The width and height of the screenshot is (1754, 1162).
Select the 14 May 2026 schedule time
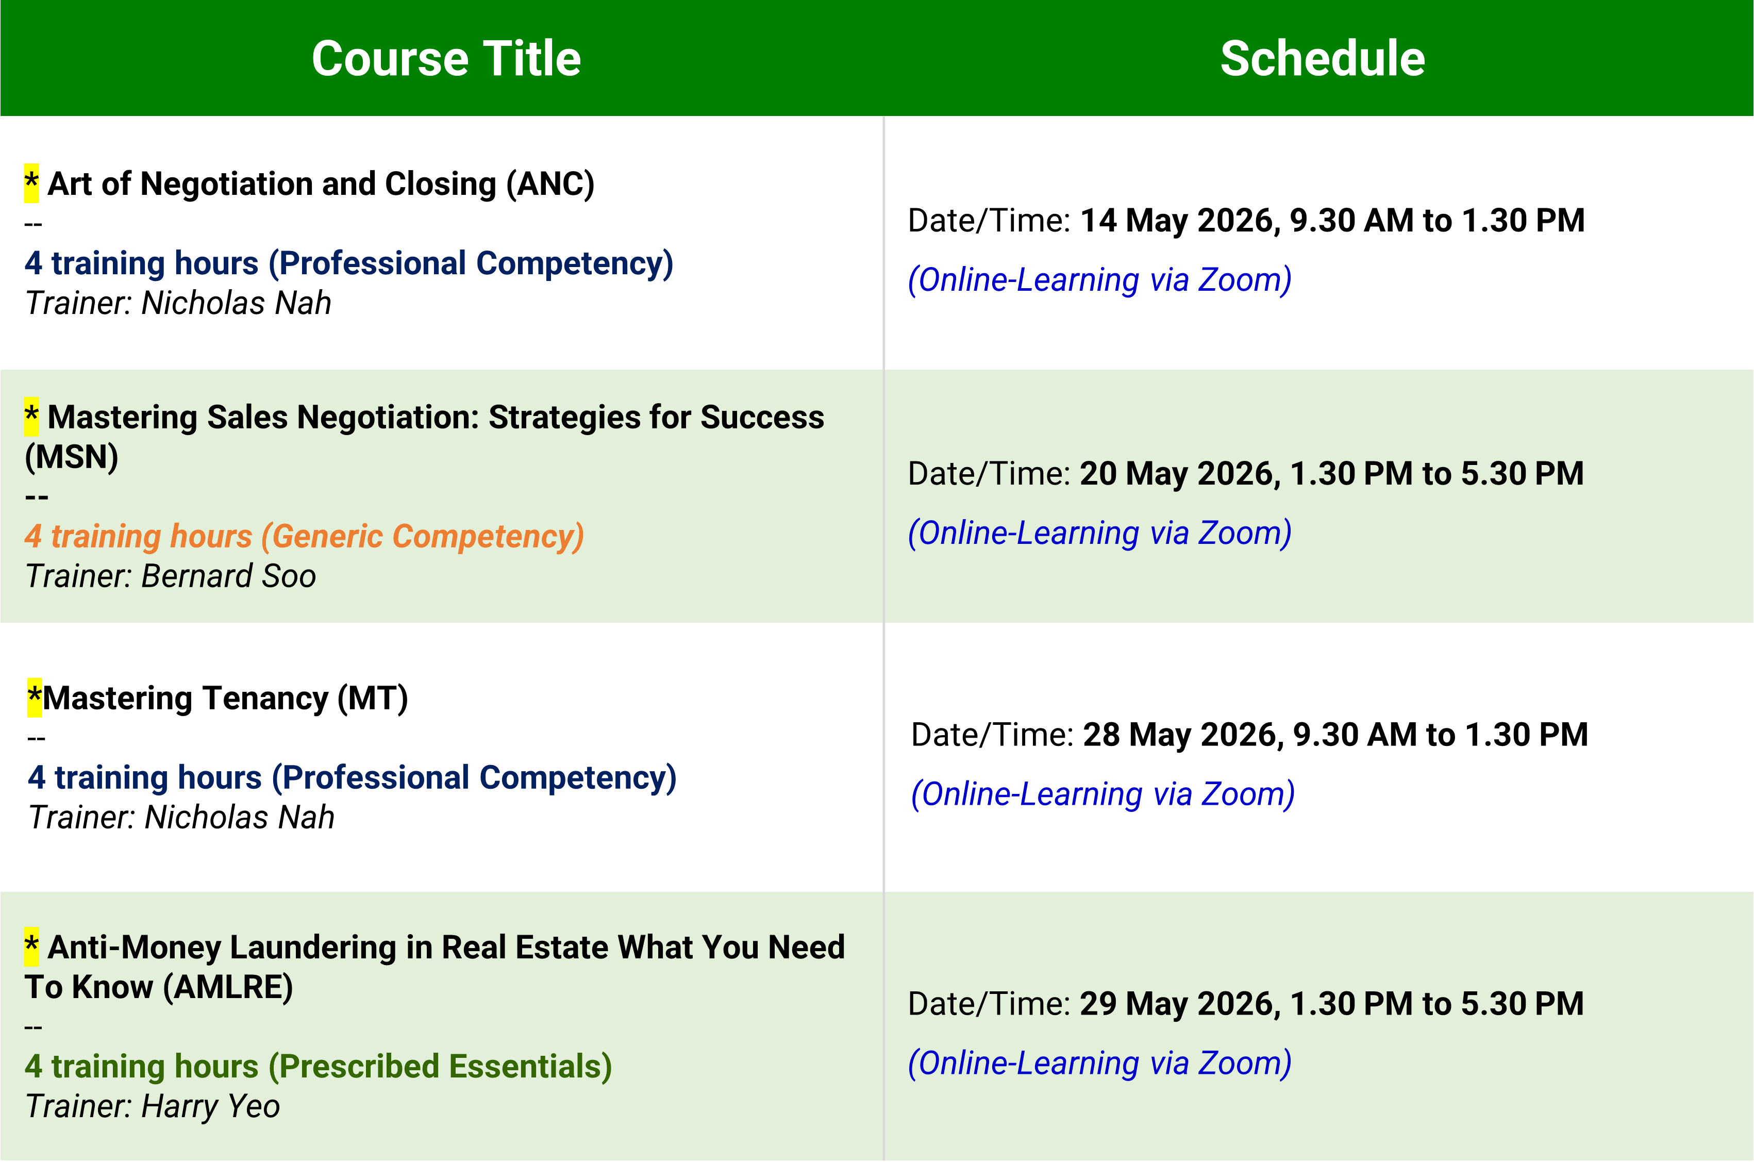(x=1332, y=221)
